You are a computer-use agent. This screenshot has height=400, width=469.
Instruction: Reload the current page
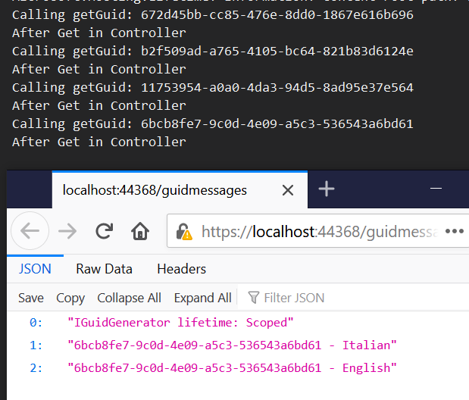[x=104, y=231]
